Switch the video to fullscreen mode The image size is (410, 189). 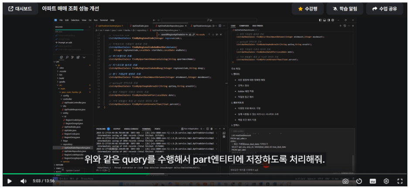(x=400, y=181)
